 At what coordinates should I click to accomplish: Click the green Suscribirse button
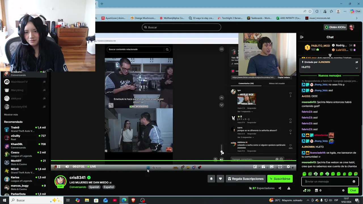tap(280, 179)
